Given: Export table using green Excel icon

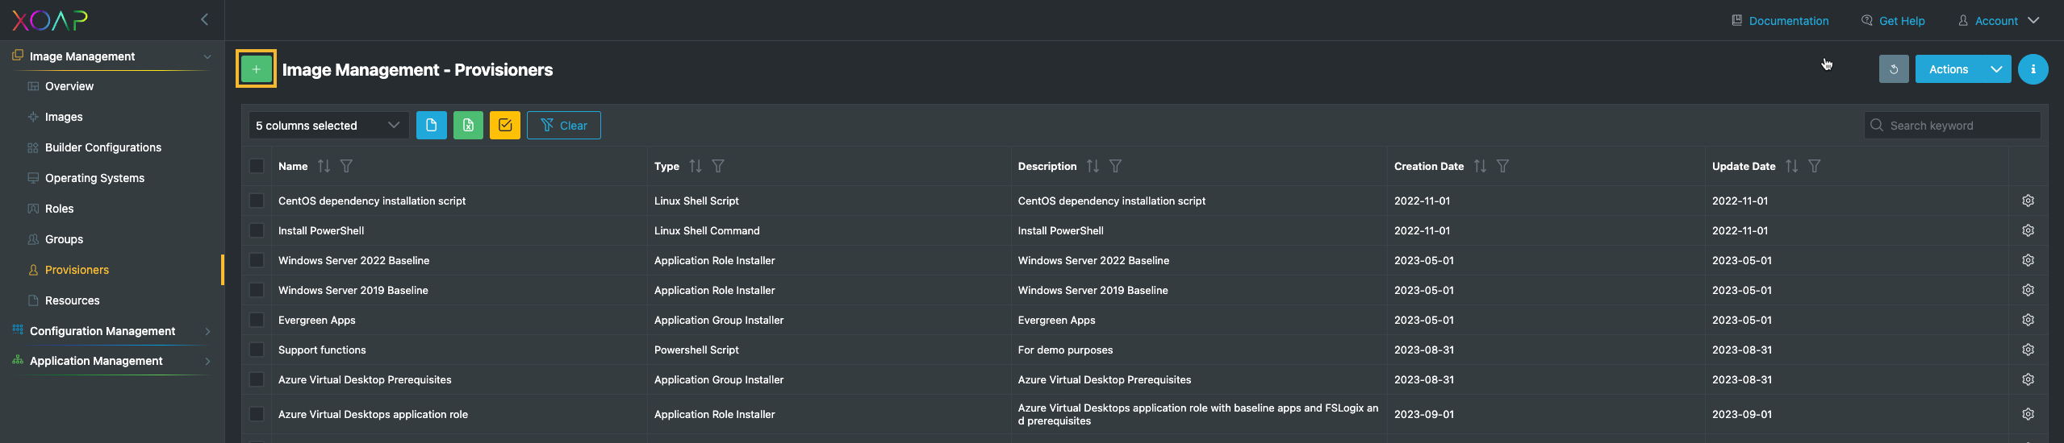Looking at the screenshot, I should point(468,126).
